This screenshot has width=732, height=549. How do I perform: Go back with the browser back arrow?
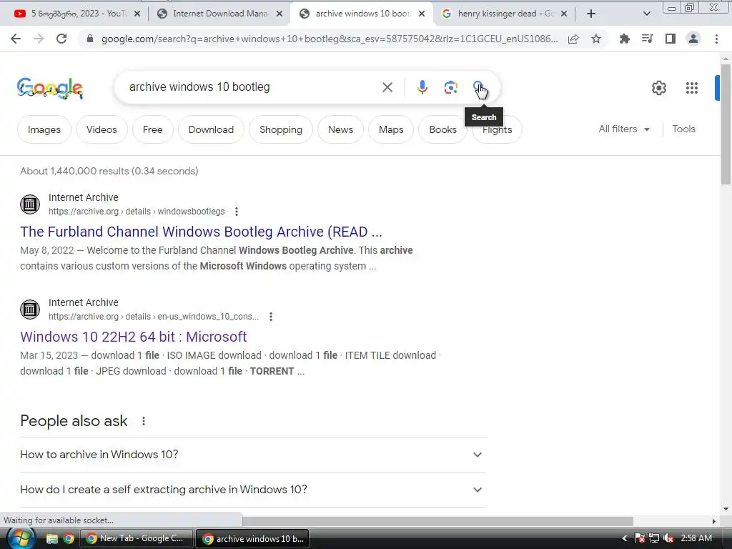click(x=16, y=39)
